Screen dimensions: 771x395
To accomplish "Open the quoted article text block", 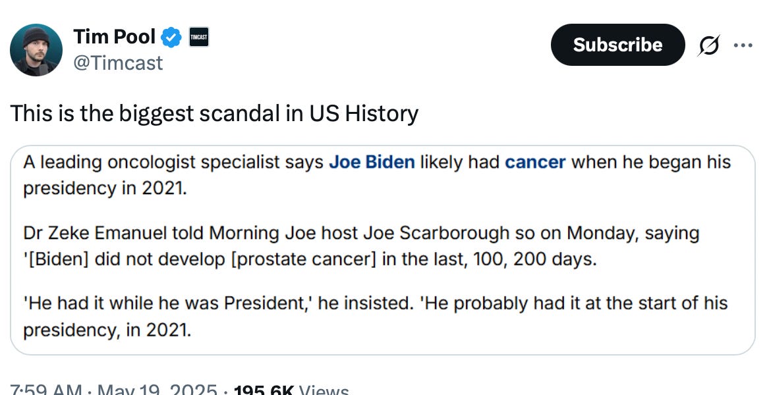I will tap(385, 247).
